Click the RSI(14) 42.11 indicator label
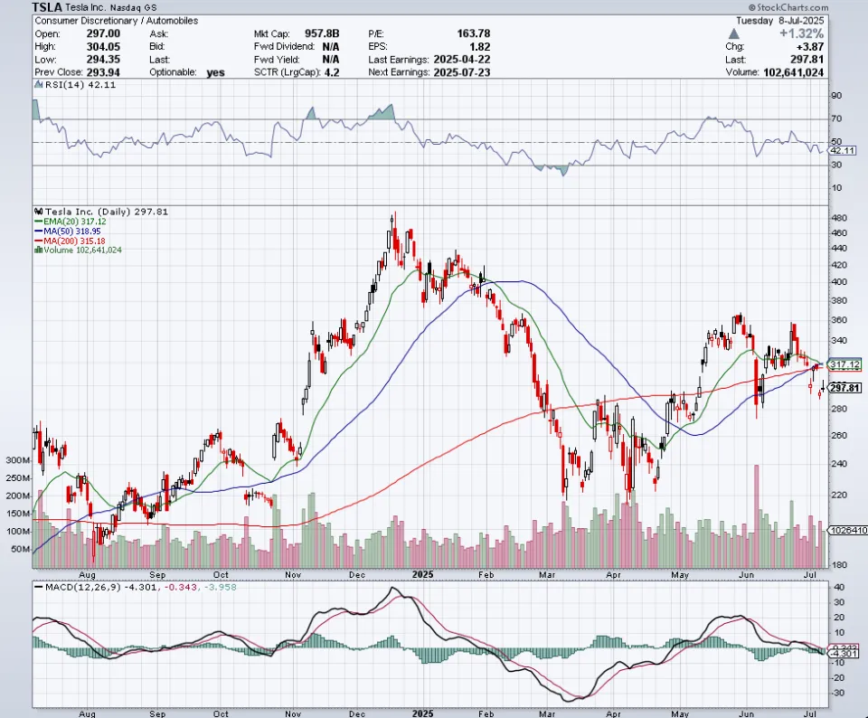This screenshot has height=718, width=868. [80, 85]
